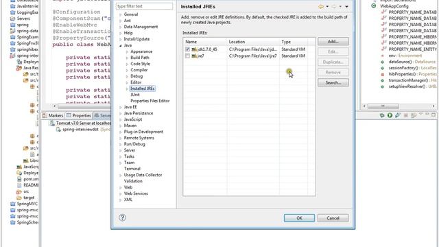
Task: Expand the Ant preferences node
Action: click(121, 21)
